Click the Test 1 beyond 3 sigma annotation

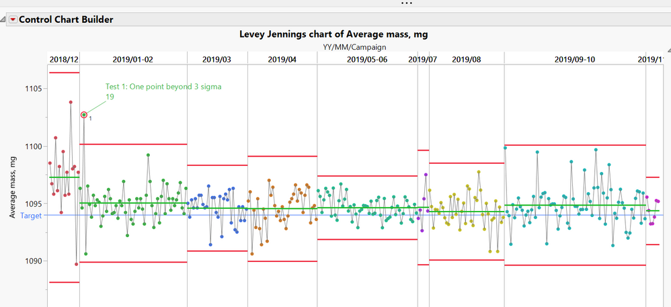point(164,91)
